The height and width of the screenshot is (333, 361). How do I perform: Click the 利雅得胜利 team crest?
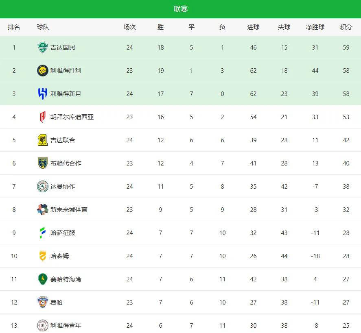tap(42, 71)
